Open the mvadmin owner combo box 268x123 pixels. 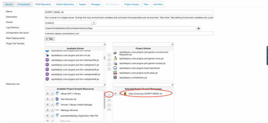coord(70,23)
